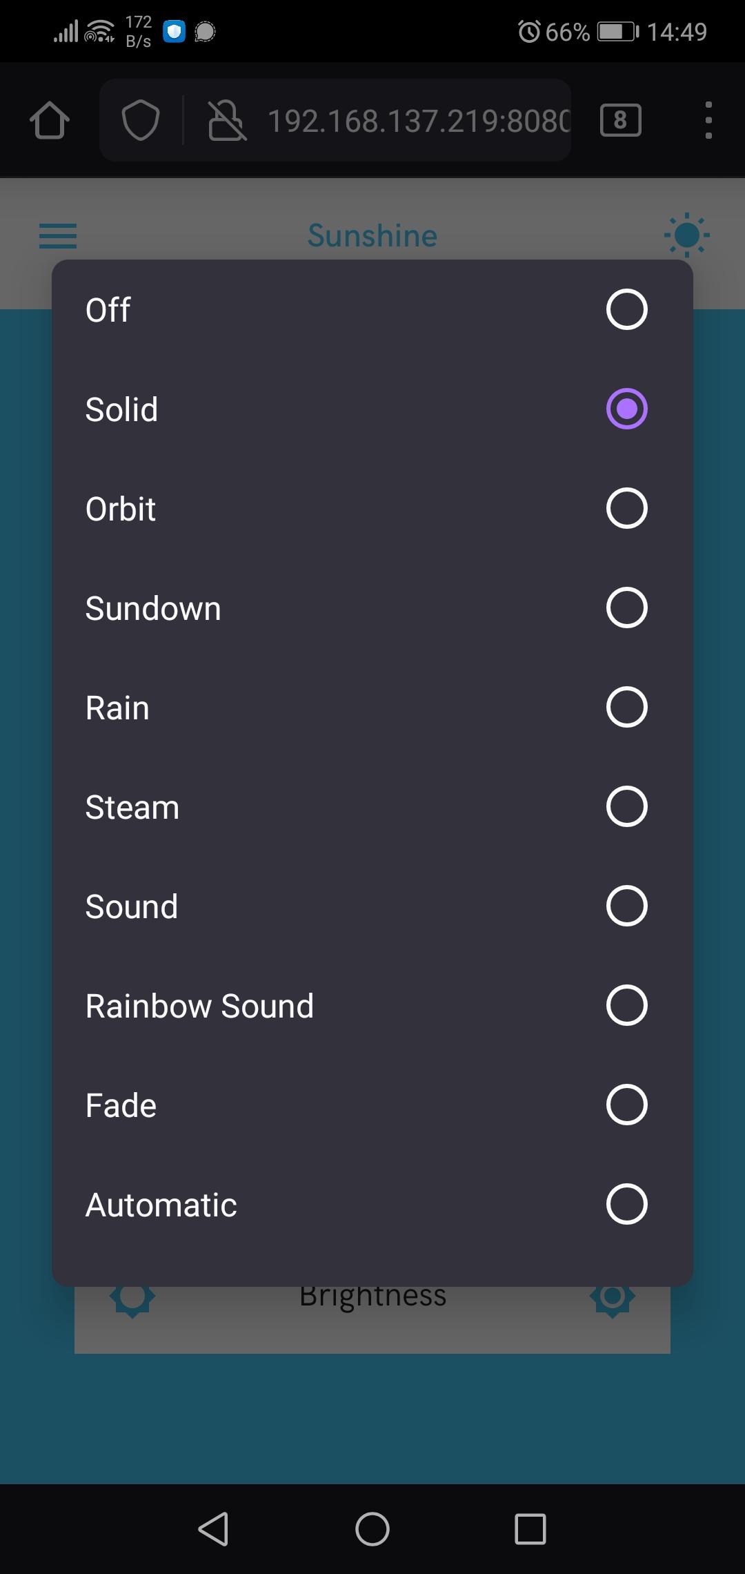The height and width of the screenshot is (1574, 745).
Task: Open the browser three-dot menu
Action: (708, 121)
